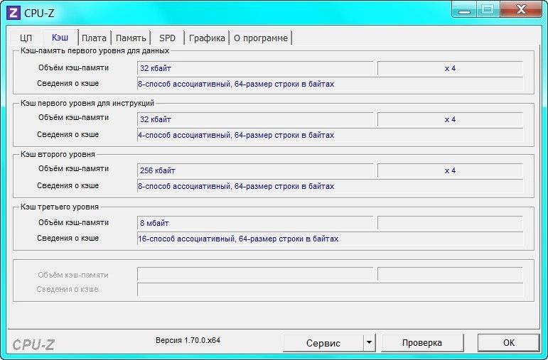
Task: Click the disabled maximize button
Action: tap(488, 10)
